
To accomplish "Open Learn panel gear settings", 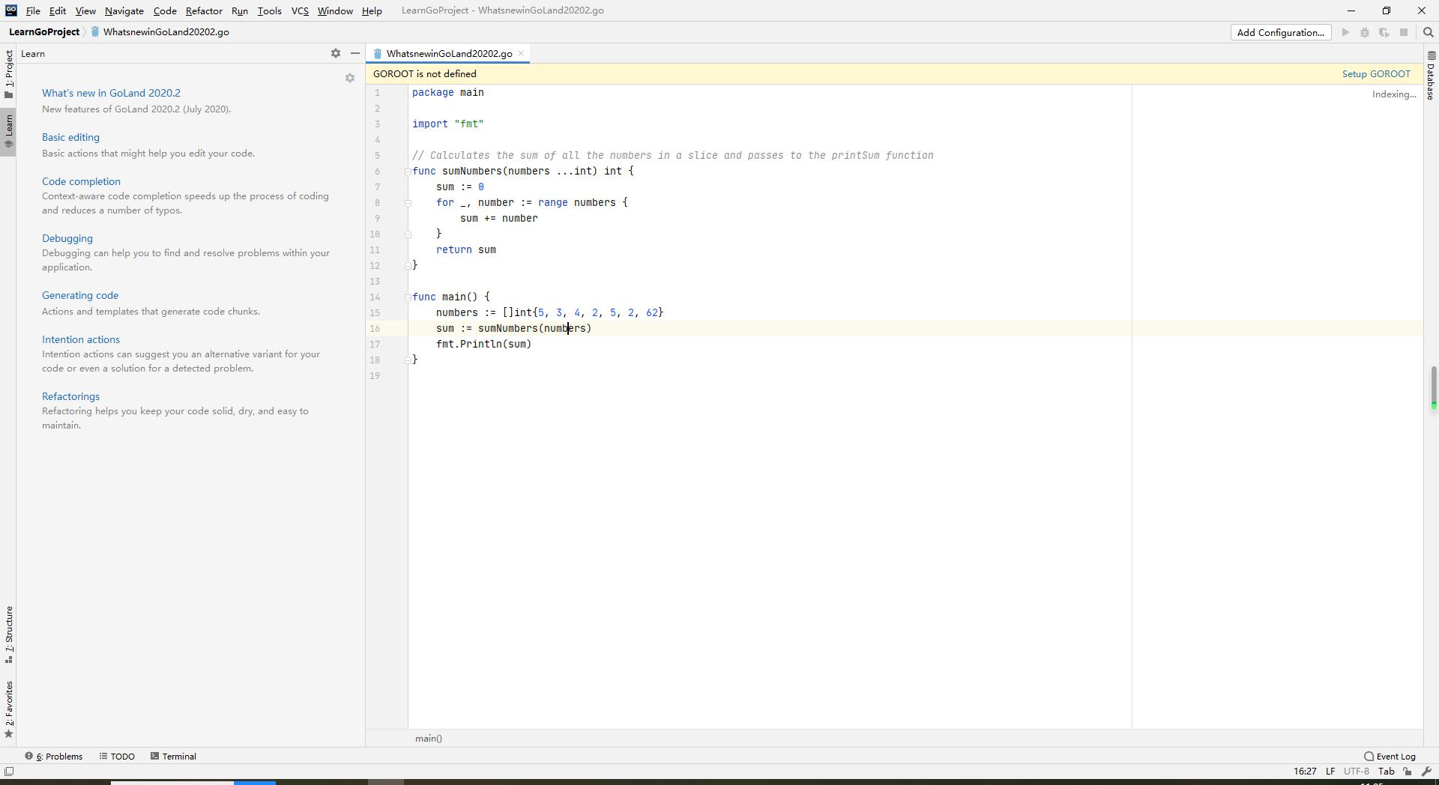I will click(336, 53).
